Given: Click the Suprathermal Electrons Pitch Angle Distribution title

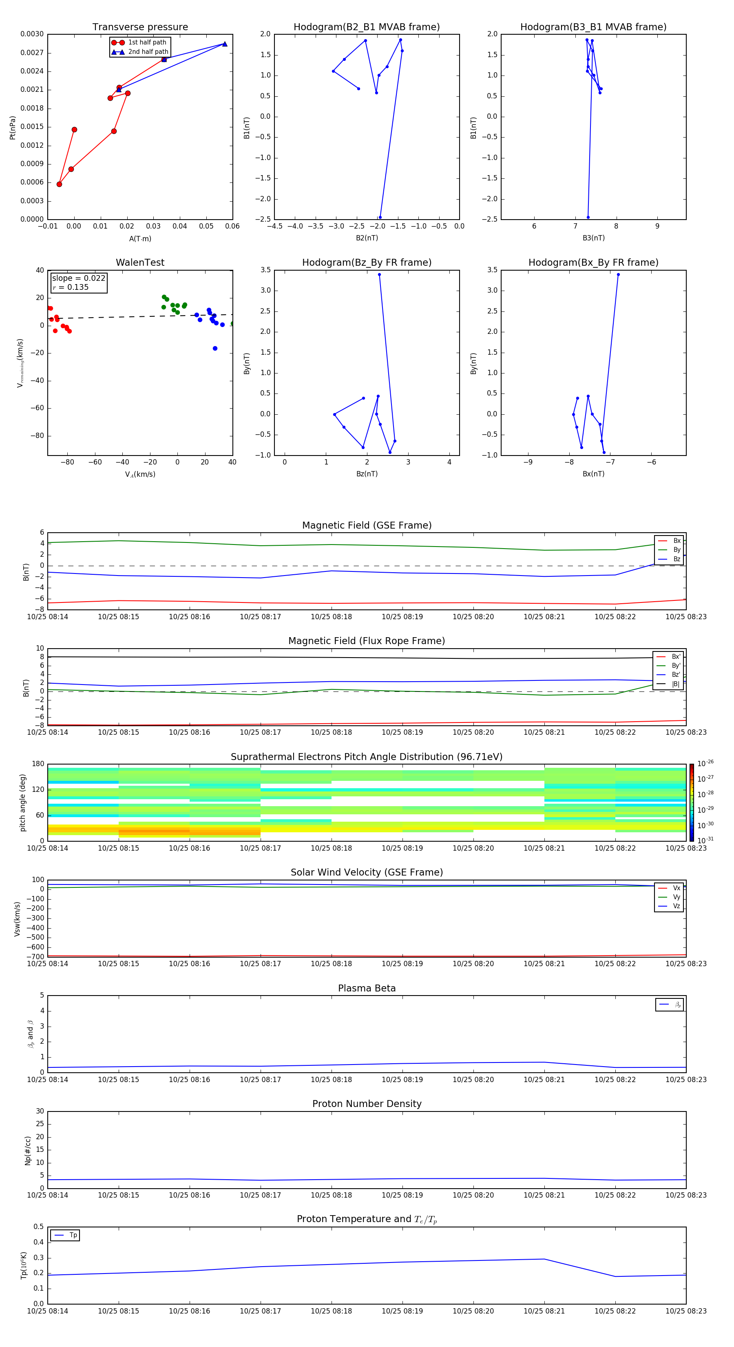Looking at the screenshot, I should click(367, 757).
